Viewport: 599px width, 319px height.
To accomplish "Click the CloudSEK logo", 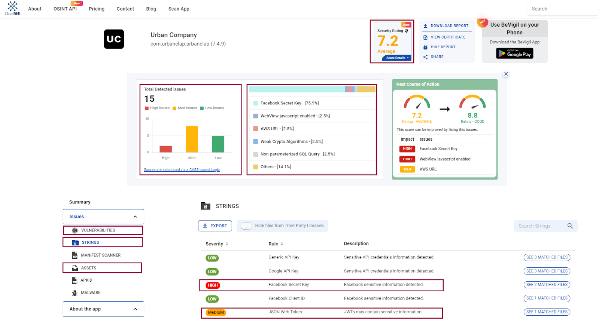I will pos(12,8).
